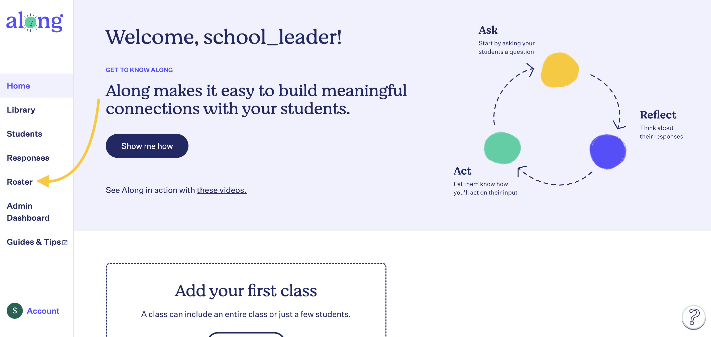Click the Show me how button
The height and width of the screenshot is (337, 711).
tap(147, 146)
